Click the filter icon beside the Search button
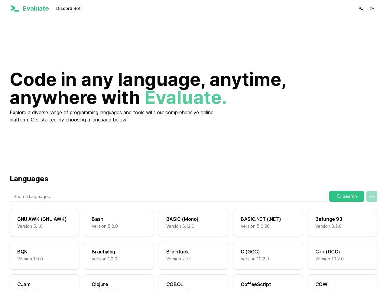 (372, 196)
